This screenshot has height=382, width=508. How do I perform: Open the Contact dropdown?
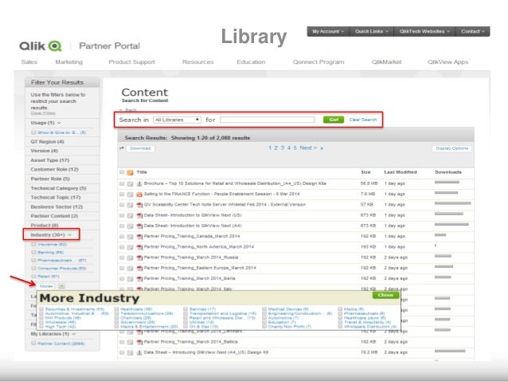(x=473, y=31)
